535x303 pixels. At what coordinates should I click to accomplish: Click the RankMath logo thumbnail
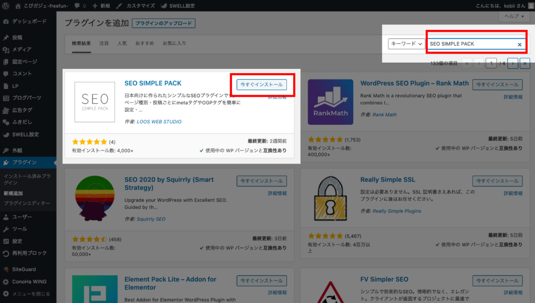click(330, 102)
